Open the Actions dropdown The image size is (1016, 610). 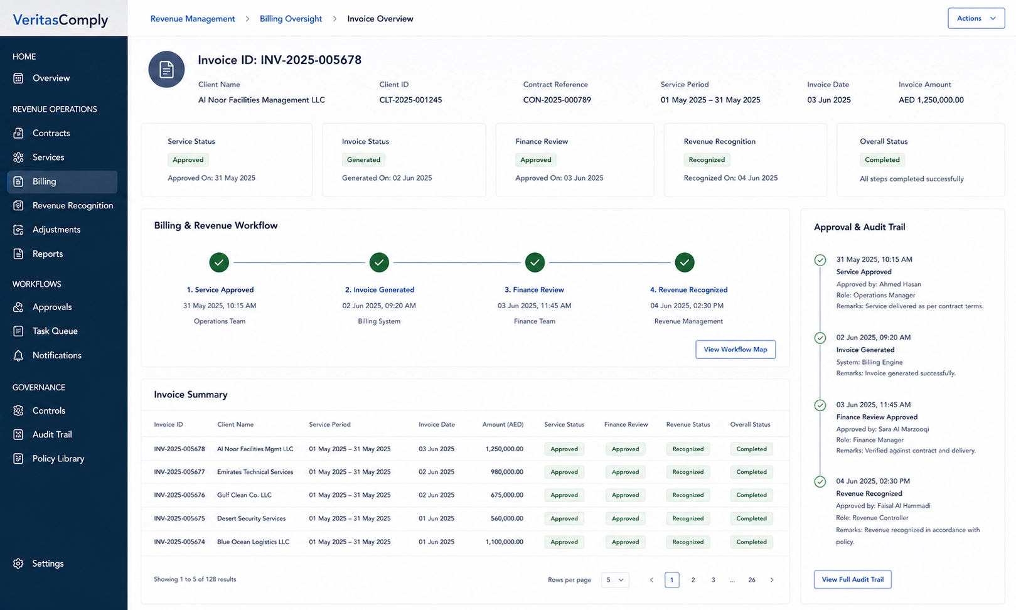pos(976,18)
